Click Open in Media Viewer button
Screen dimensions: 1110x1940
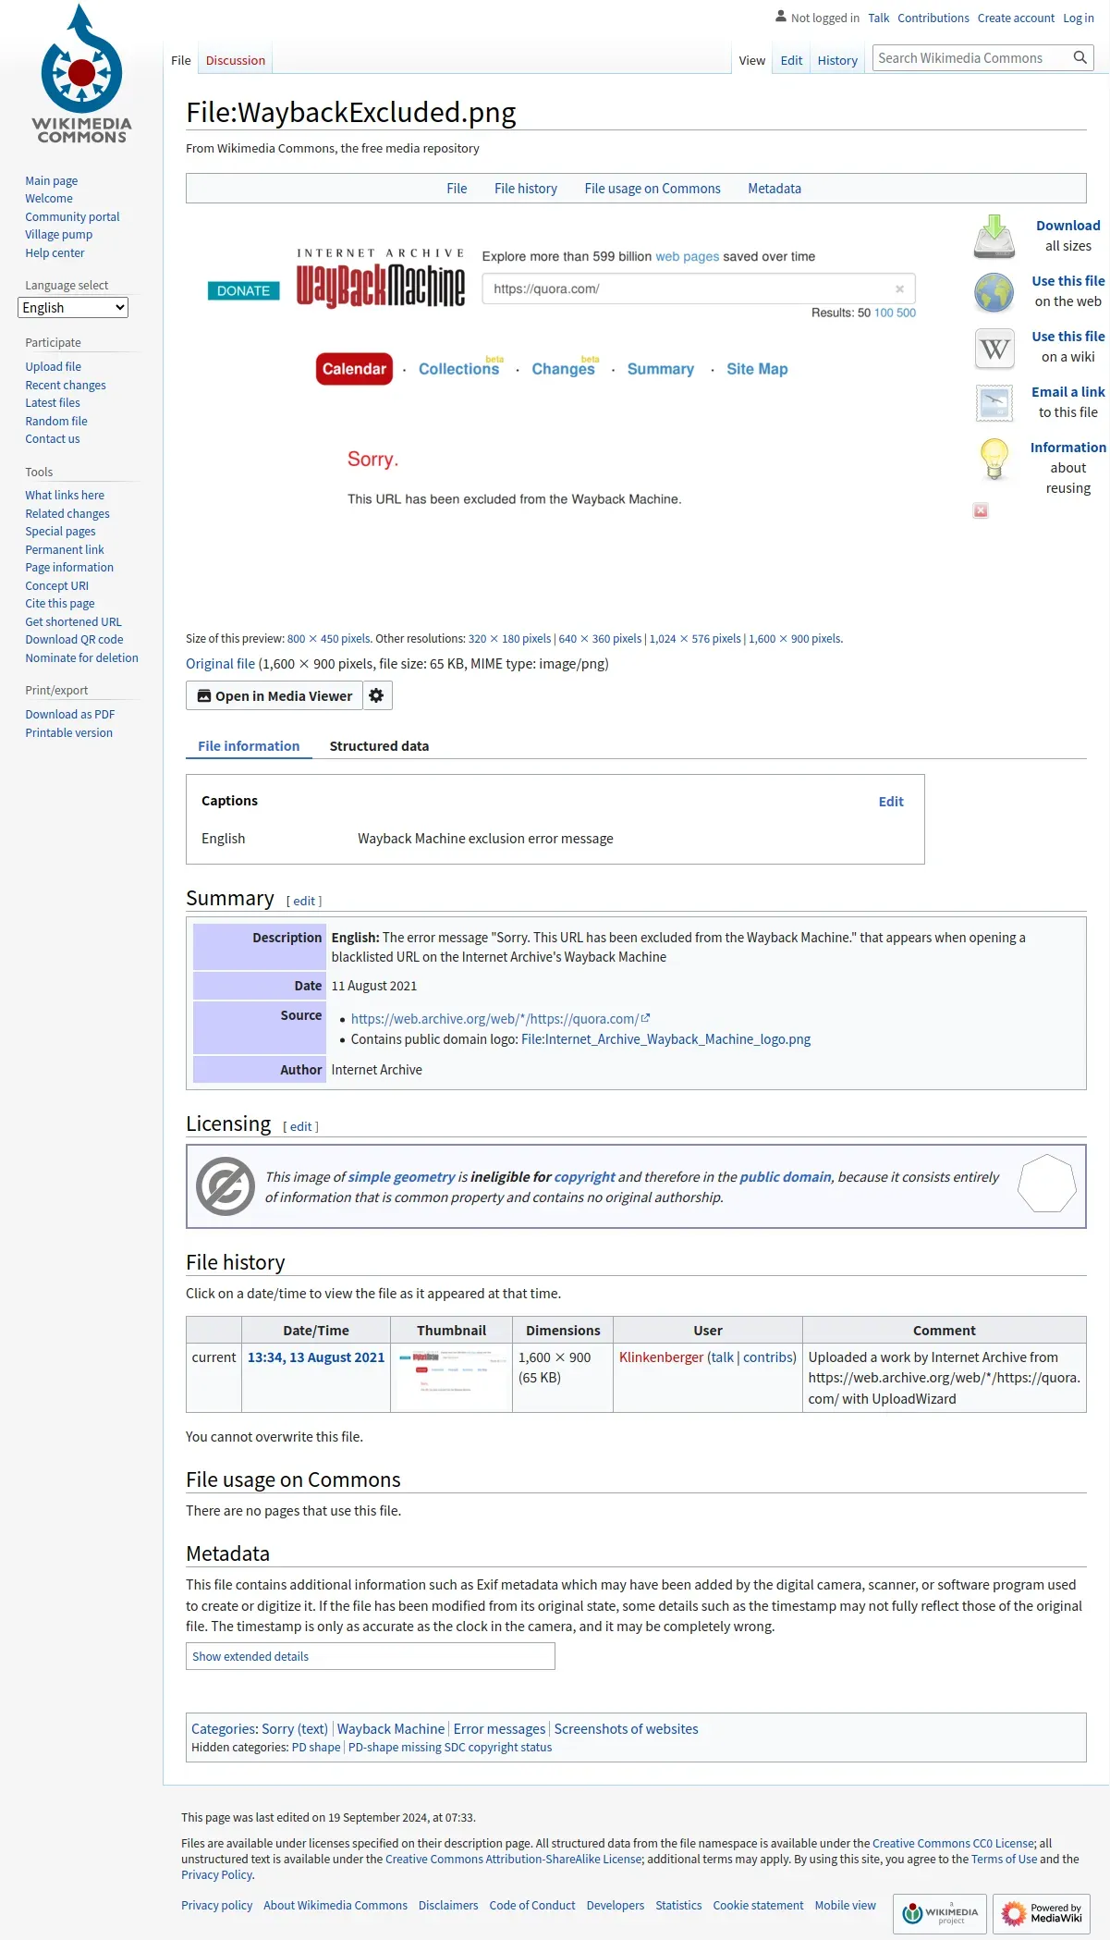point(274,695)
